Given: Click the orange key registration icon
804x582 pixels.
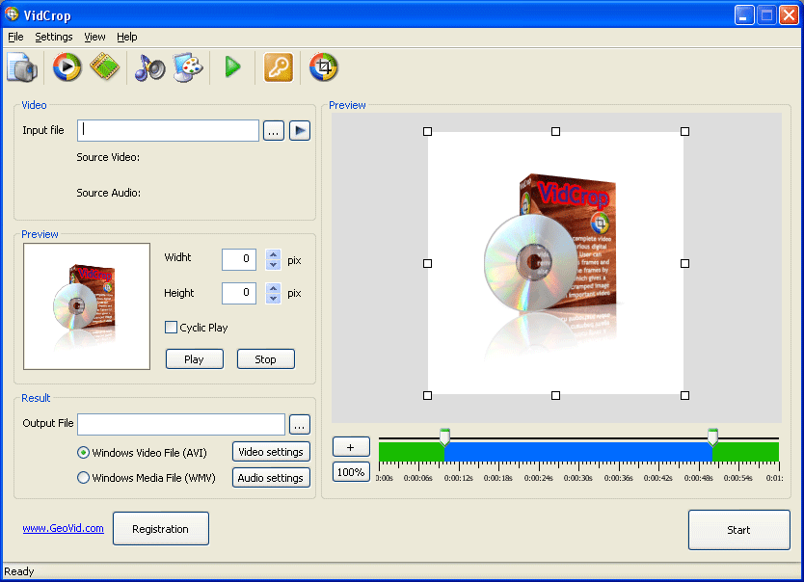Looking at the screenshot, I should point(279,67).
